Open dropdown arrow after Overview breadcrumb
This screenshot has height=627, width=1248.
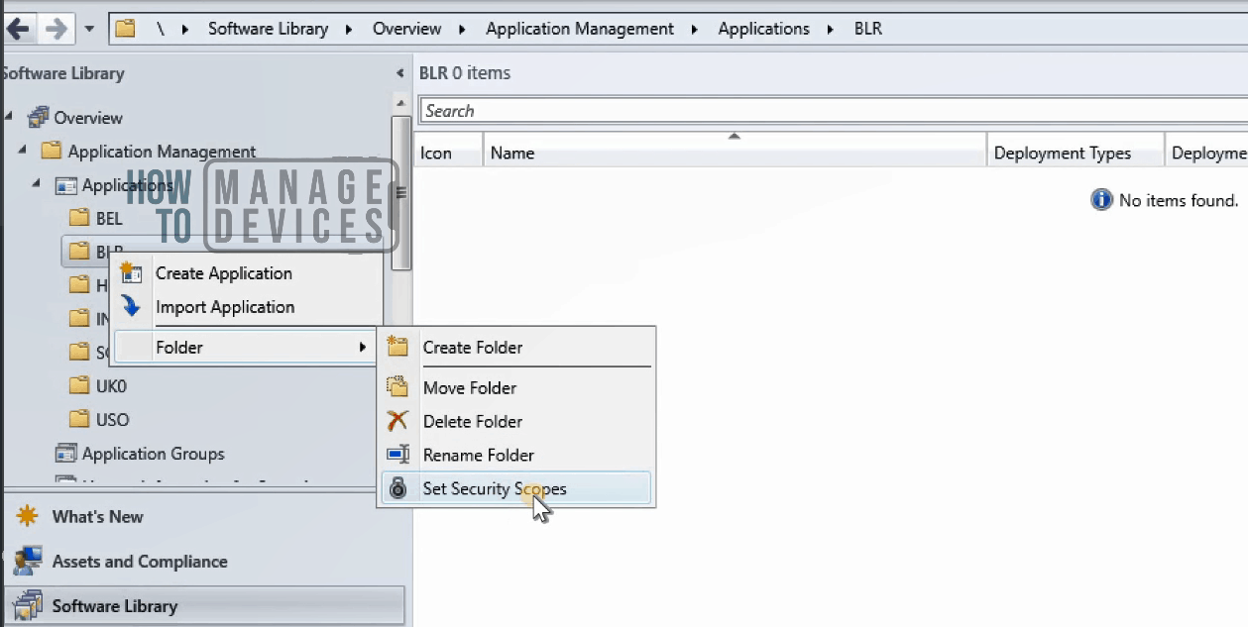tap(462, 29)
